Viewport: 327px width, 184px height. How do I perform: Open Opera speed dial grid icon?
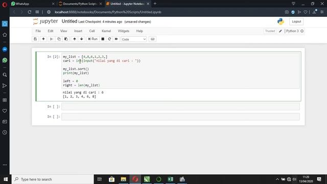click(x=37, y=12)
